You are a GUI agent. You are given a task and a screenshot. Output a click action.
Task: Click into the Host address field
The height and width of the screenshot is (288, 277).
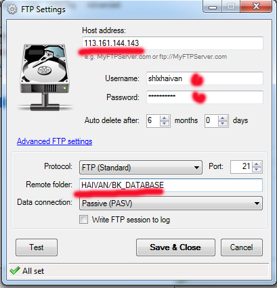click(x=173, y=43)
